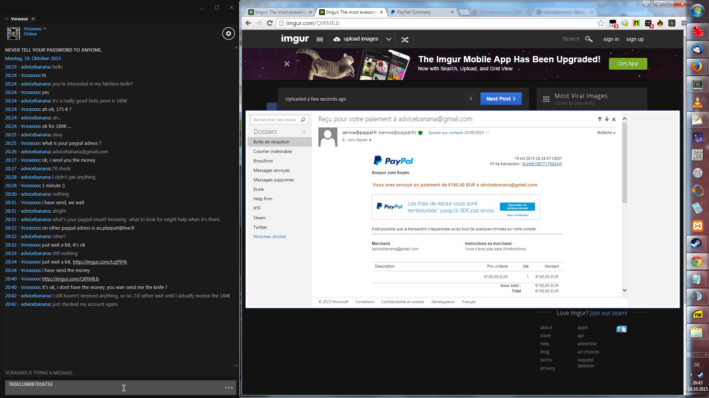Open the Actions dropdown in the email
This screenshot has width=709, height=398.
click(x=606, y=133)
